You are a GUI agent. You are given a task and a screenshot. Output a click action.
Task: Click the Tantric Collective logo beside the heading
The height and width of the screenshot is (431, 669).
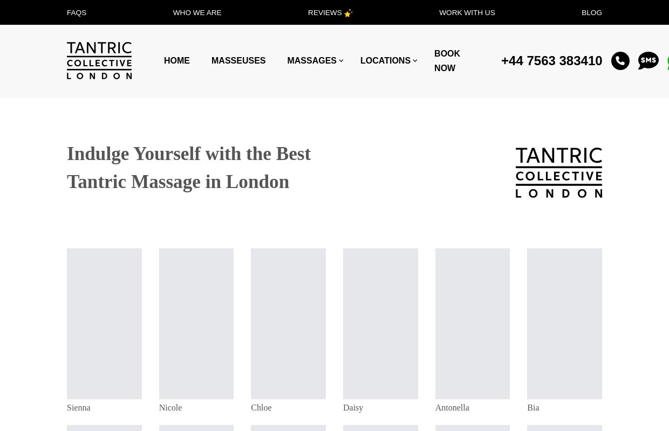(x=558, y=172)
